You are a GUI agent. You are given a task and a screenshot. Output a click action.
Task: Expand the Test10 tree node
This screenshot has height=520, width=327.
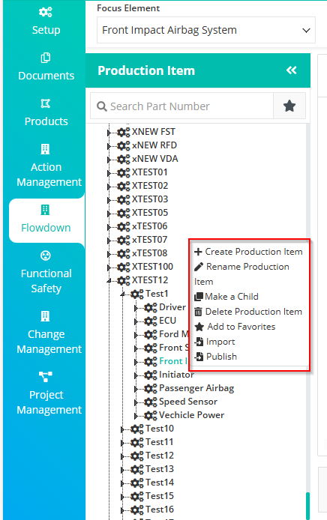pyautogui.click(x=122, y=429)
